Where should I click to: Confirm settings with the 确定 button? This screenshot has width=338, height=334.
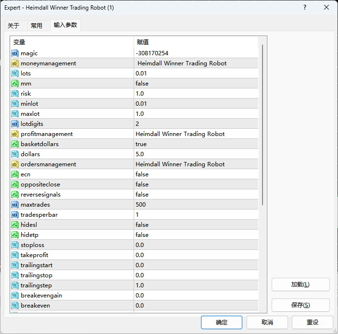point(221,322)
